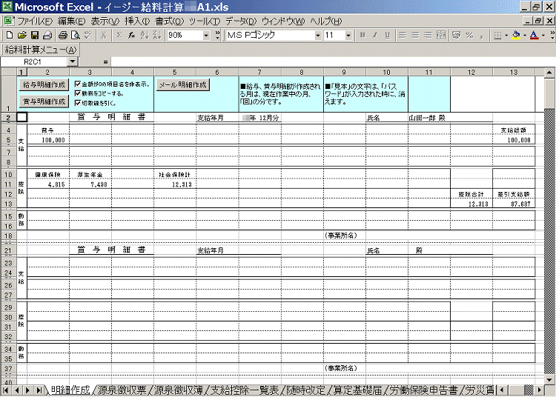
Task: Sort ascending with the A-Z icon
Action: pos(143,35)
